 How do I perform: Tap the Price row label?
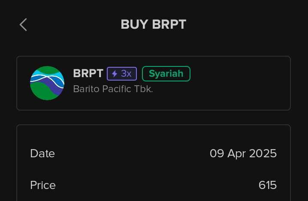(43, 185)
